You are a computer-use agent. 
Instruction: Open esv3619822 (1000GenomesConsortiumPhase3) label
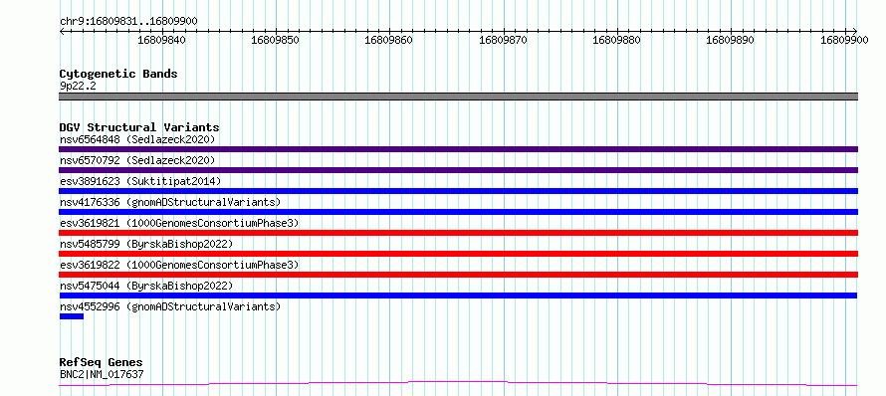pos(179,265)
